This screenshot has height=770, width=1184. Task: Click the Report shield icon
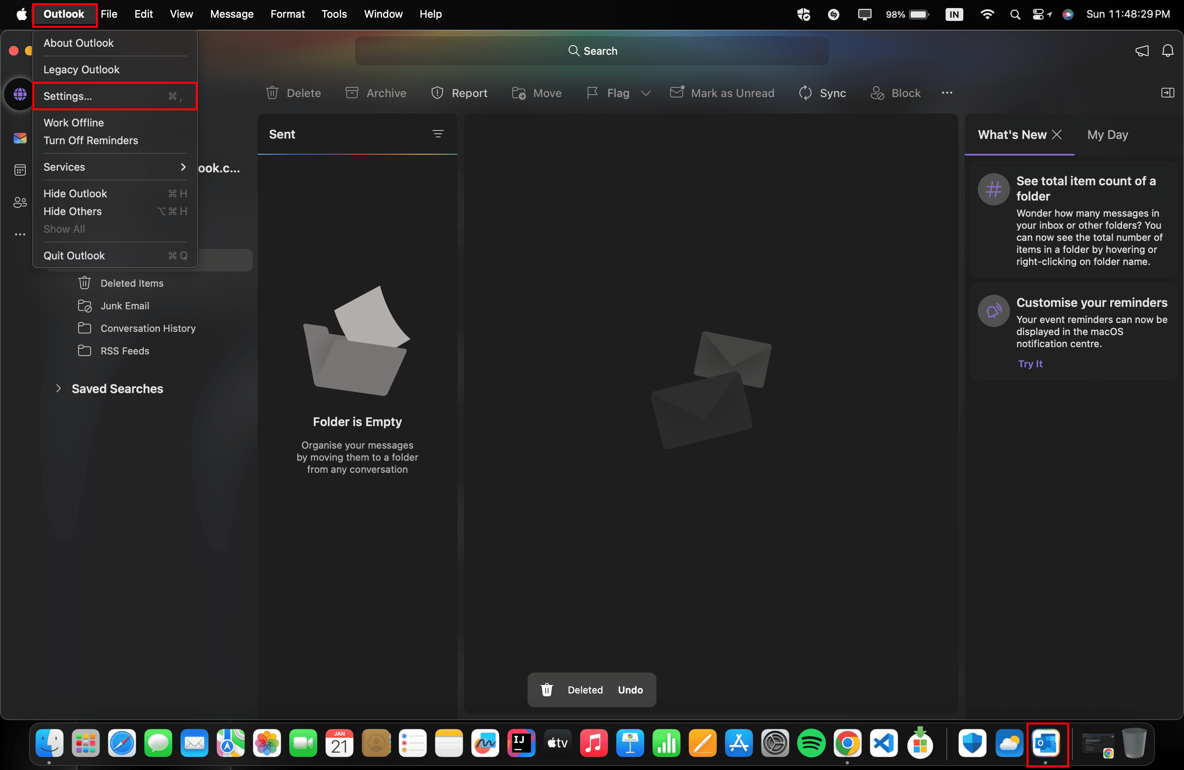[437, 93]
